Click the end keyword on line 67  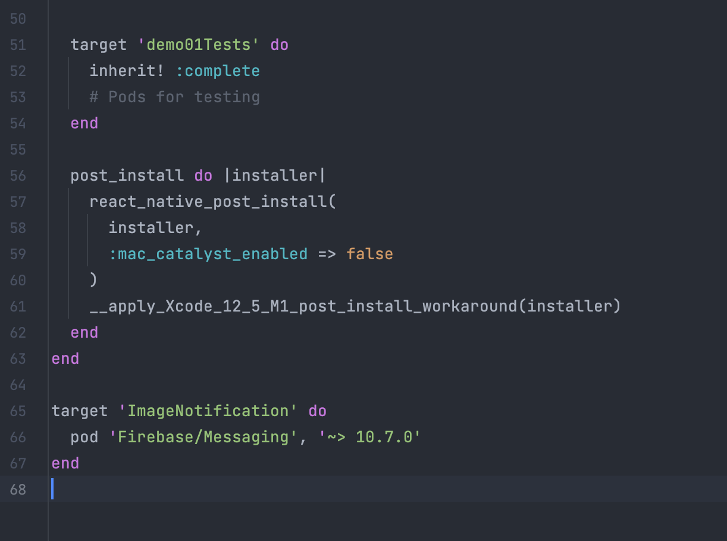[x=65, y=464]
